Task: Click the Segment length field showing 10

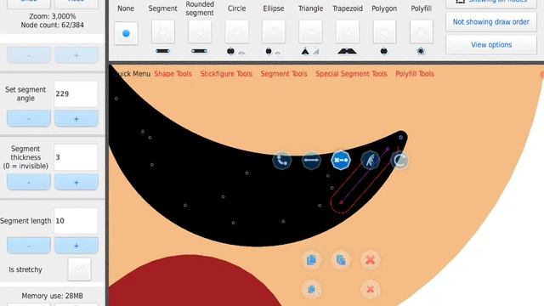Action: pyautogui.click(x=76, y=221)
